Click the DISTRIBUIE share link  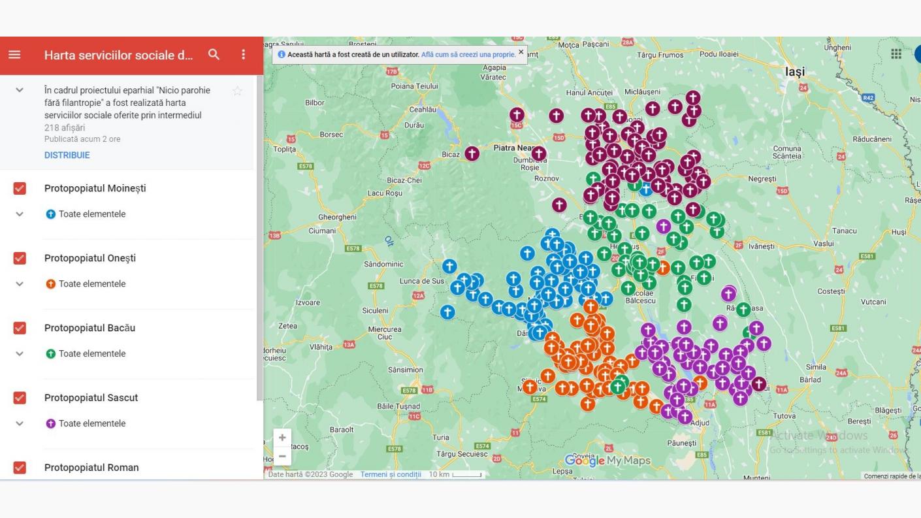tap(67, 155)
